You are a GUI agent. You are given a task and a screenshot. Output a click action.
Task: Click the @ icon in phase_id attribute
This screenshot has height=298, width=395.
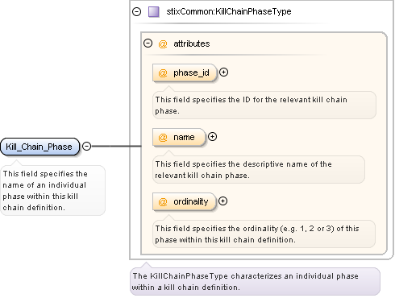[163, 72]
